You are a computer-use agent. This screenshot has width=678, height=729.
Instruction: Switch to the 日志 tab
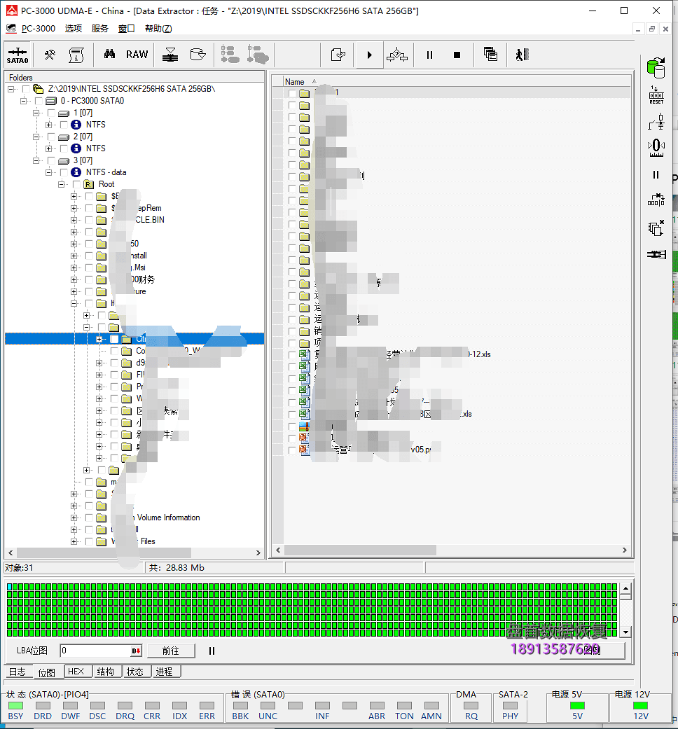pyautogui.click(x=18, y=672)
